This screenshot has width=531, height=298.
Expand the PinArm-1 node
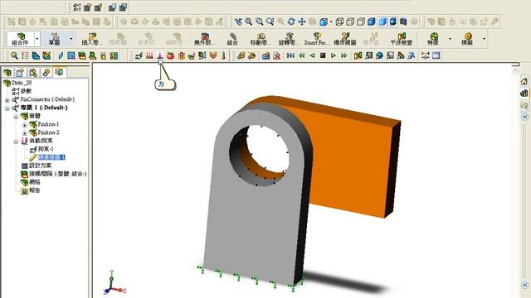click(24, 125)
